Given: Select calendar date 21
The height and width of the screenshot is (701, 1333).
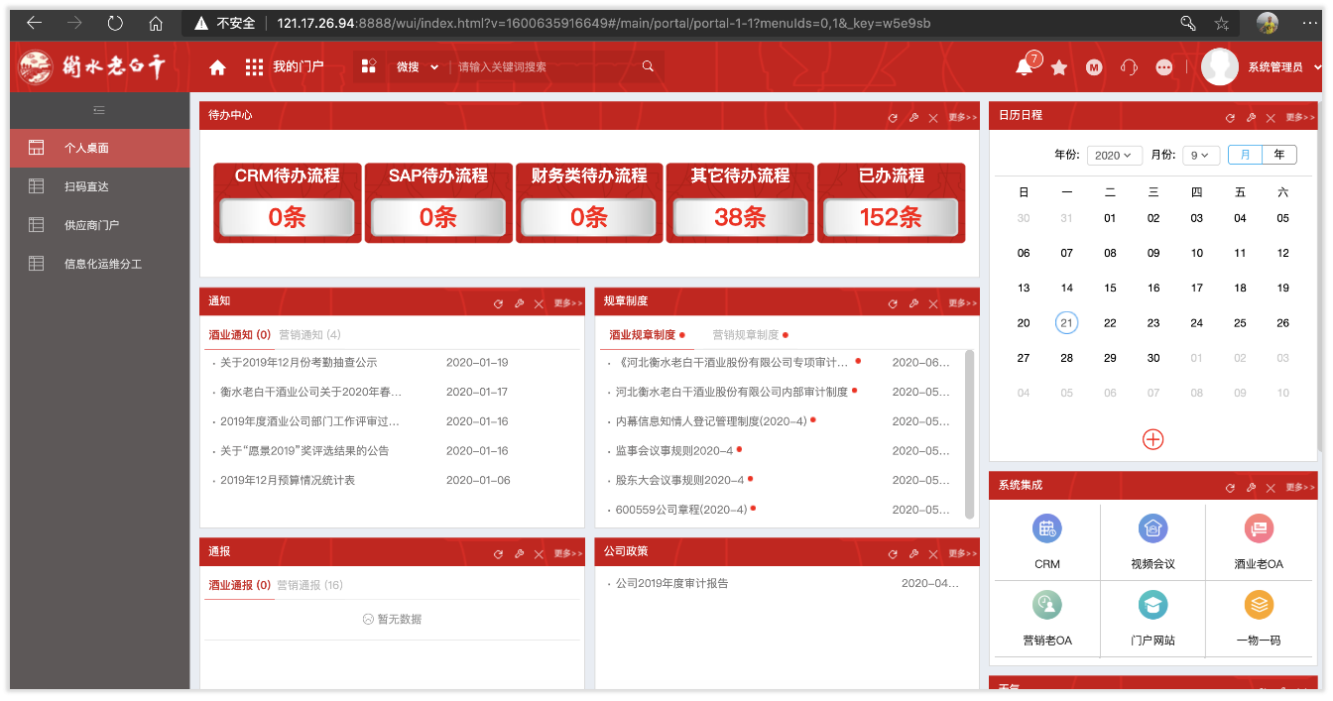Looking at the screenshot, I should click(x=1066, y=323).
